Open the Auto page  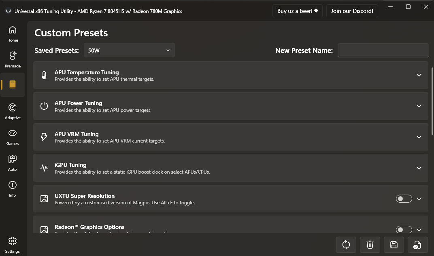point(13,163)
